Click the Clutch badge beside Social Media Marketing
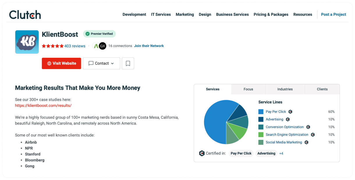This screenshot has height=180, width=355. pos(306,142)
